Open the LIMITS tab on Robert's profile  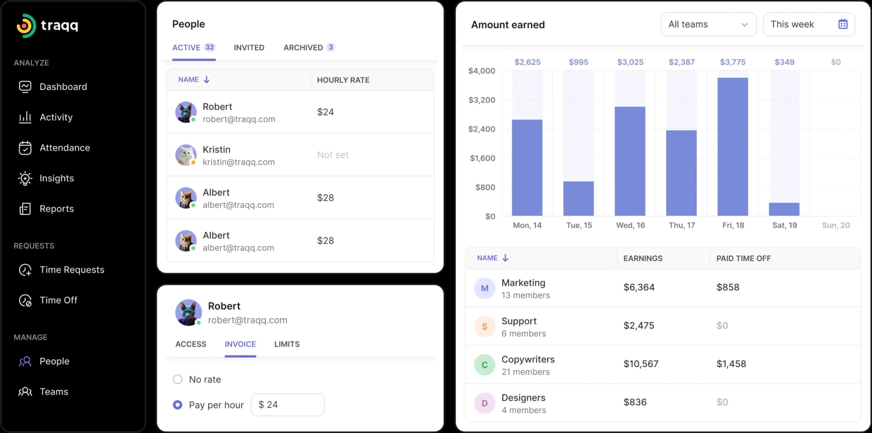click(x=287, y=344)
